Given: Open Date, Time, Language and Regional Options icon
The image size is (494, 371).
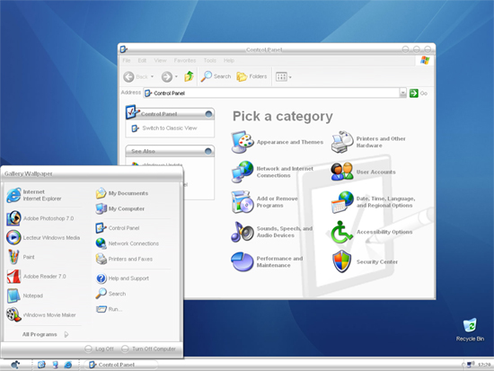Looking at the screenshot, I should [x=342, y=202].
